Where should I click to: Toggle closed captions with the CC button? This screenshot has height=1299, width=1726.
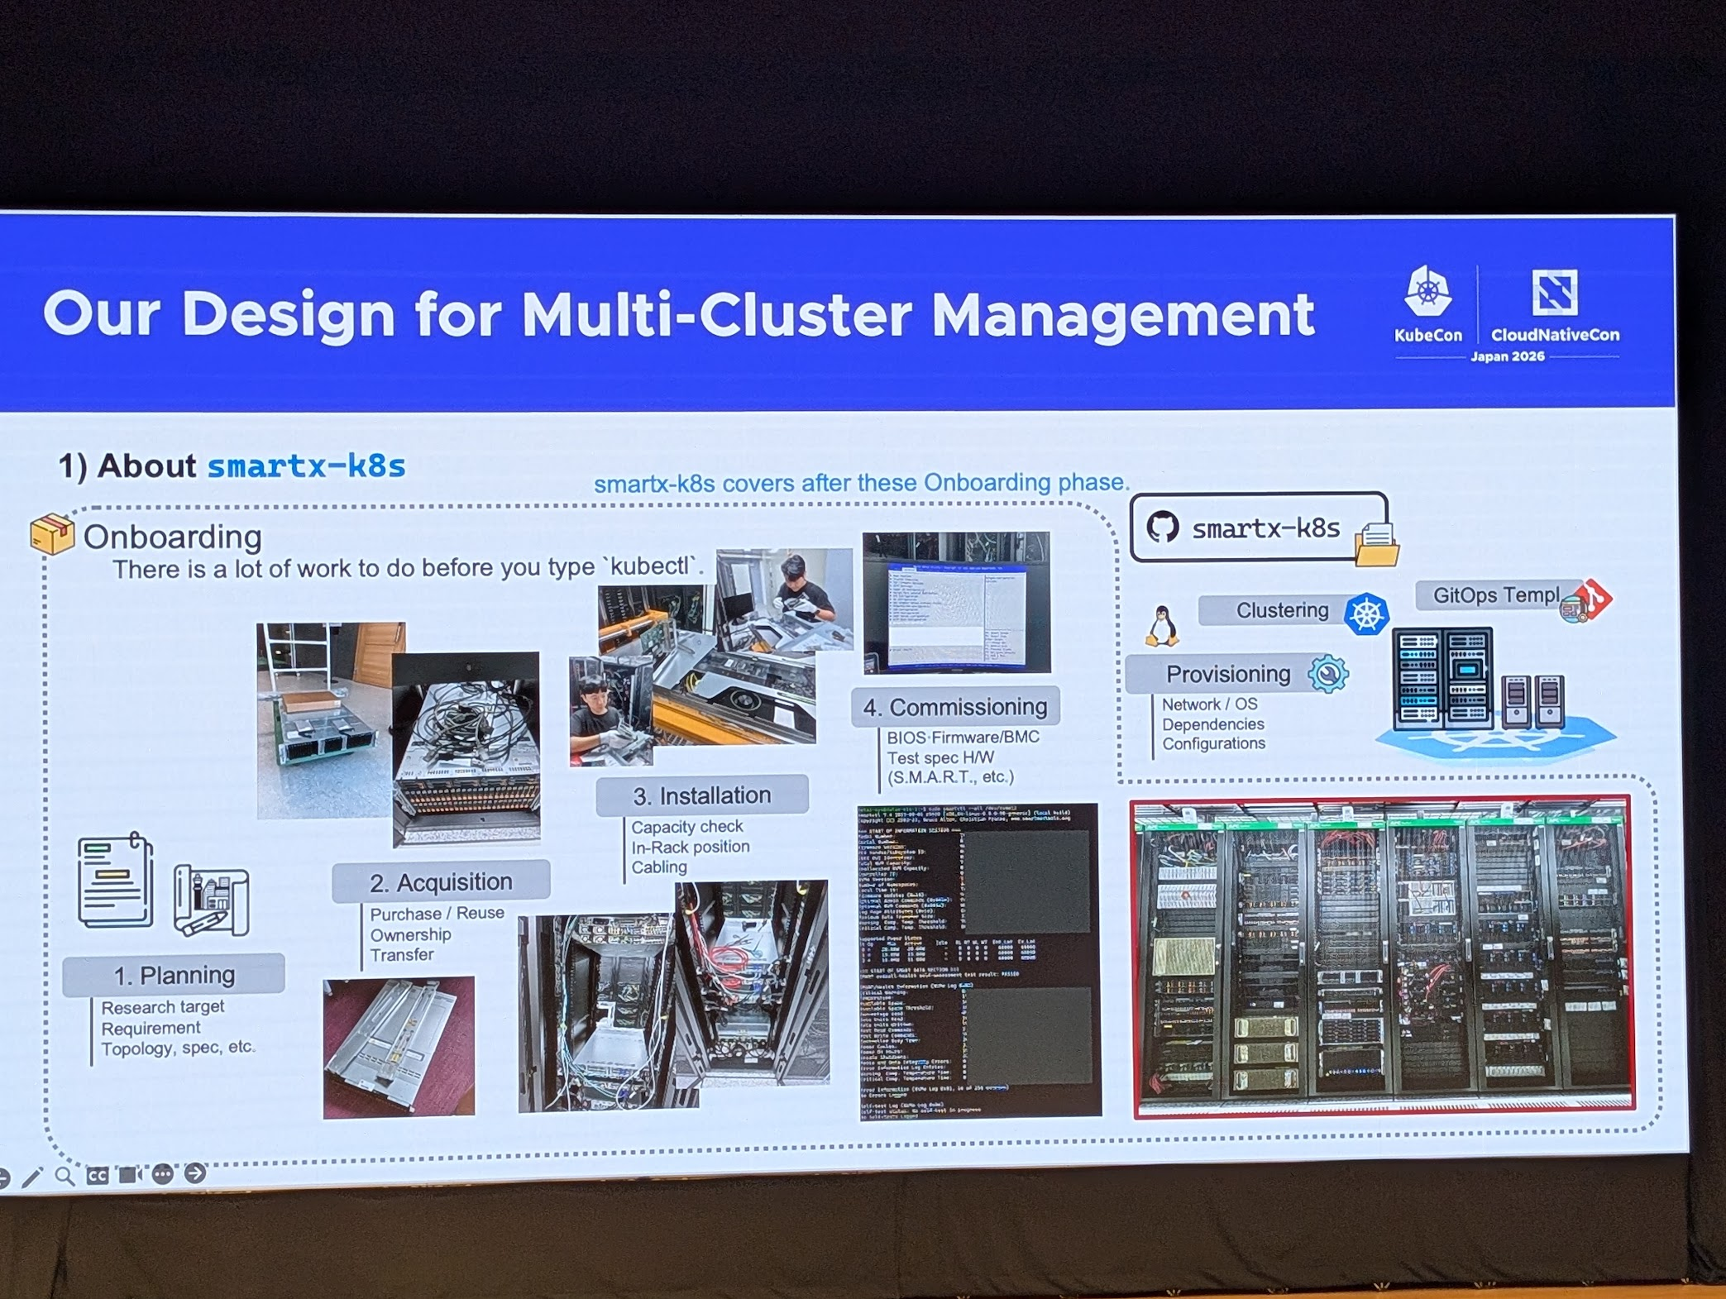tap(98, 1175)
